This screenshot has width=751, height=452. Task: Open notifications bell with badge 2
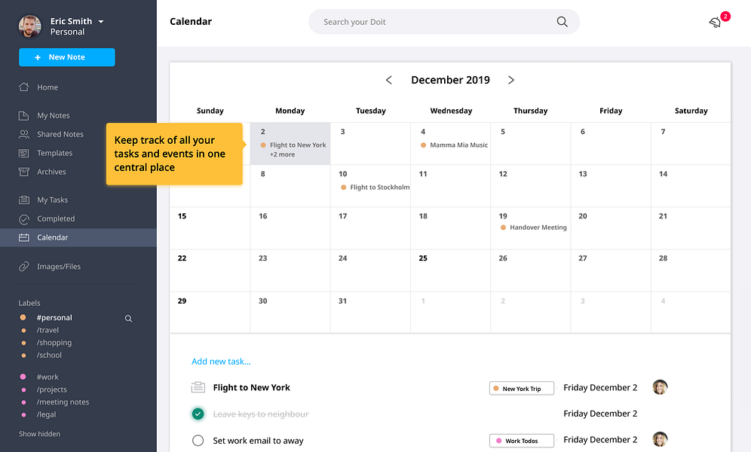(715, 22)
